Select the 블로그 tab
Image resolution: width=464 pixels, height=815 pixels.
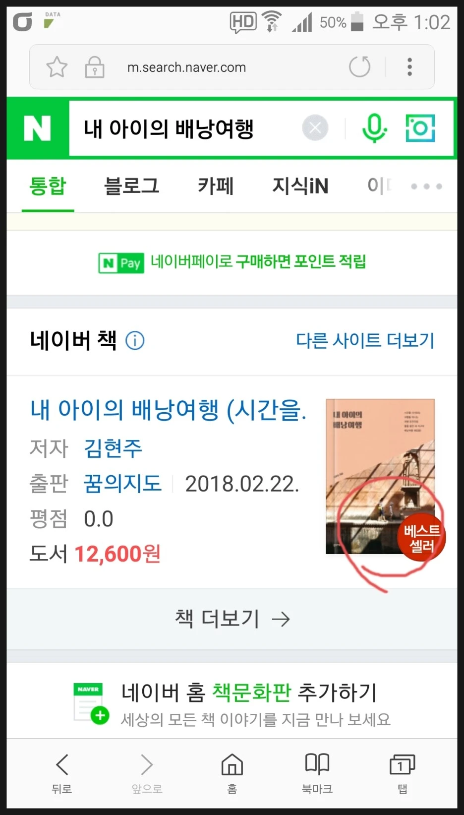(131, 186)
